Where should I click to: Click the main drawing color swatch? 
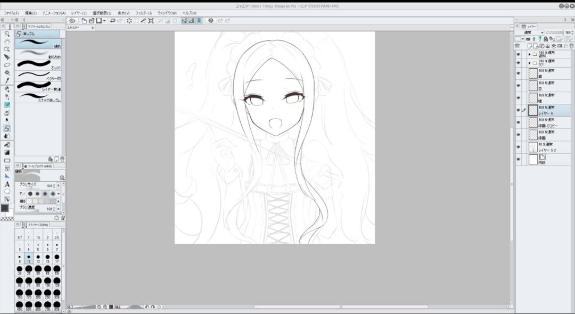5,208
